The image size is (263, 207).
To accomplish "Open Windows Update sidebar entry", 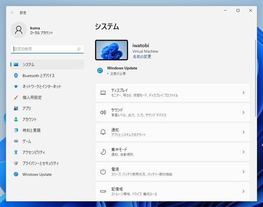I will [47, 174].
